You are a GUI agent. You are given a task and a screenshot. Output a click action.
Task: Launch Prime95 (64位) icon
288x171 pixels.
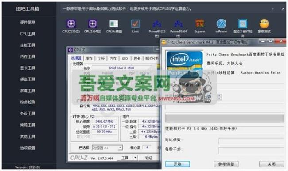[x=179, y=24]
